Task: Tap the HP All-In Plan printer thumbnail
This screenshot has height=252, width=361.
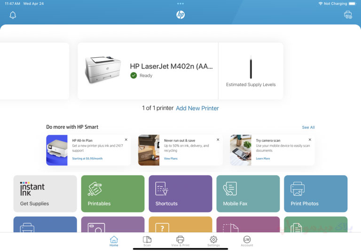Action: (57, 150)
